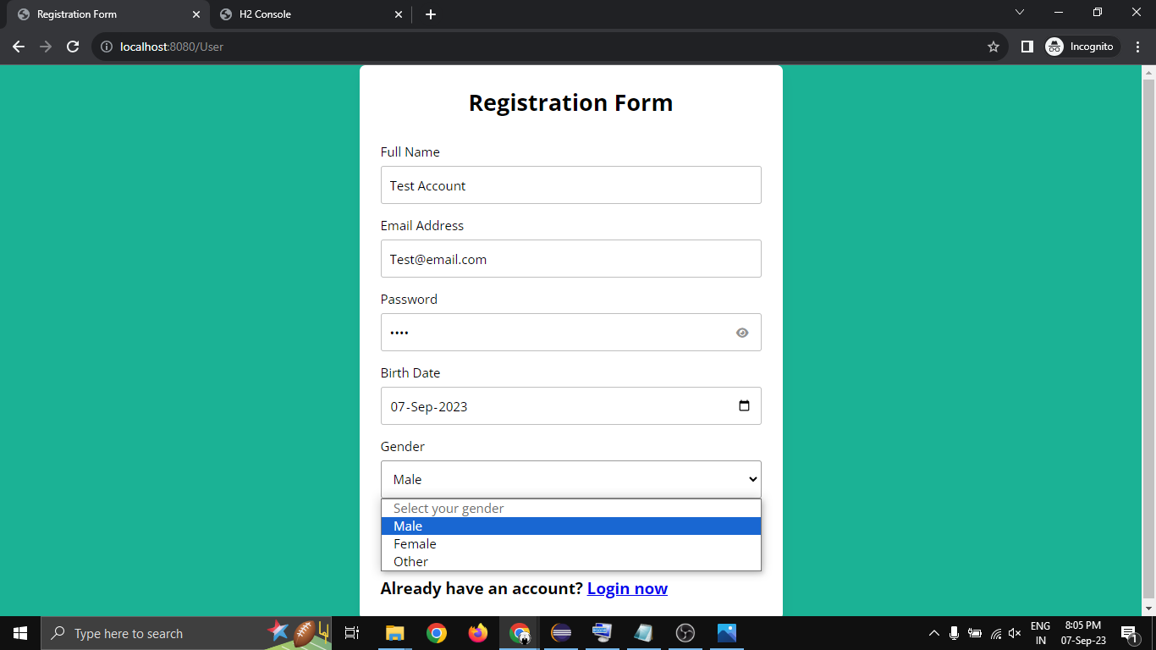Focus the Email Address input
1156x650 pixels.
[x=571, y=259]
